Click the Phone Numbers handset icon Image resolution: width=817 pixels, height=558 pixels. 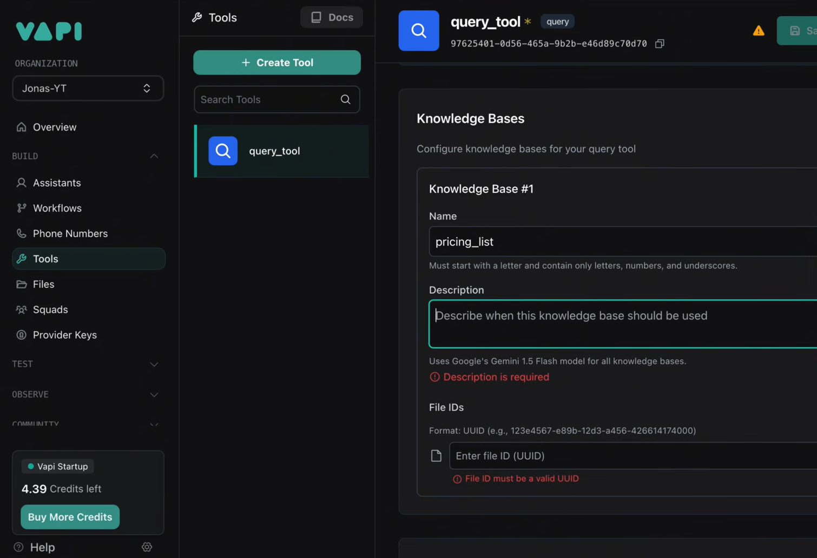pyautogui.click(x=21, y=233)
